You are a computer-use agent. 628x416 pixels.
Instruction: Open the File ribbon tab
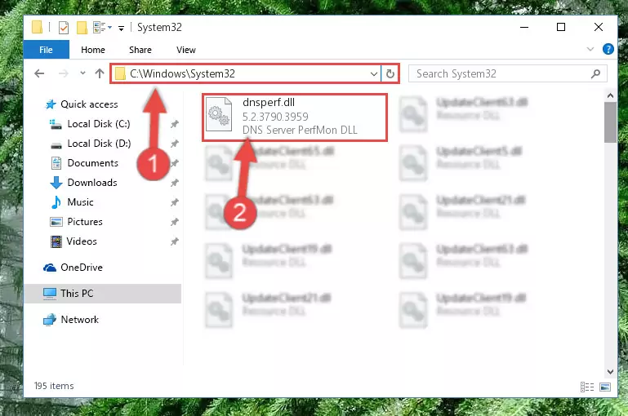click(46, 50)
